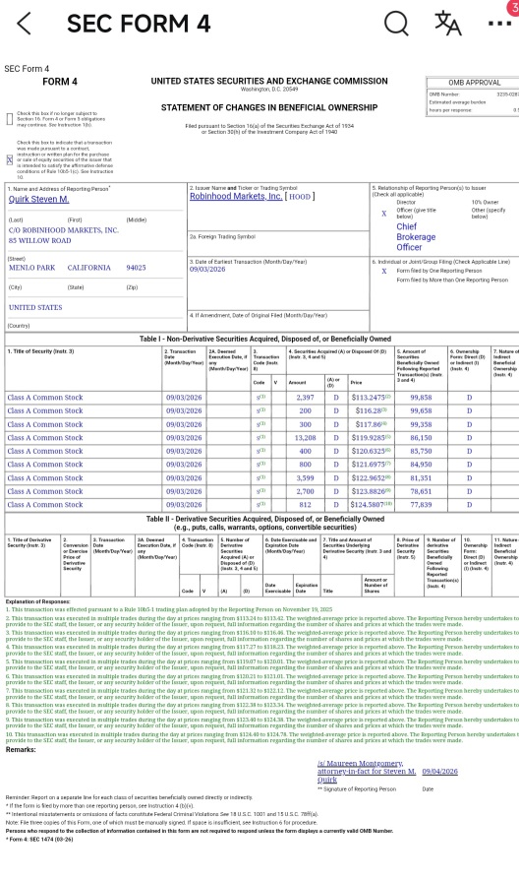Viewport: 519px width, 879px height.
Task: Click the zip code 94025
Action: click(136, 268)
